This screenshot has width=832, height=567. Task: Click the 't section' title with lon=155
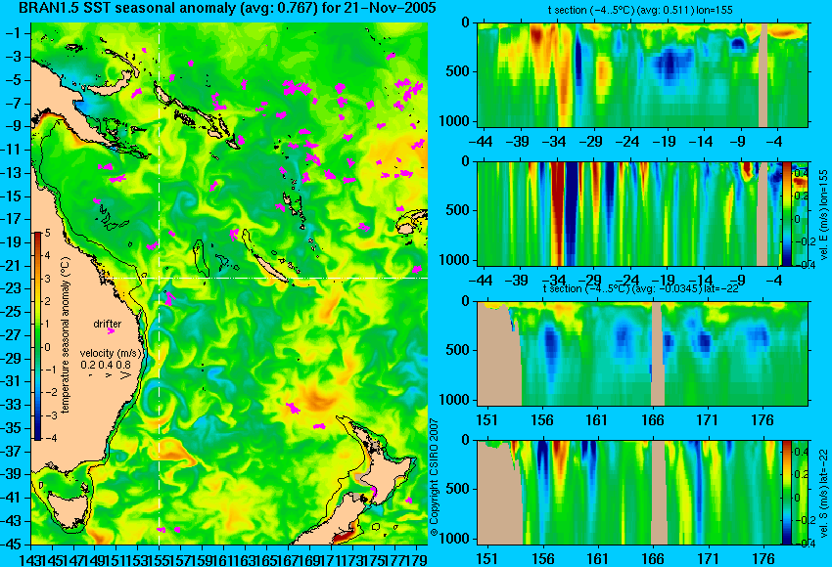click(640, 10)
